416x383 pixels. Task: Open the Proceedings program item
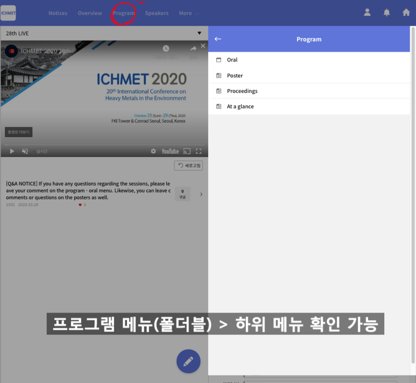(309, 91)
